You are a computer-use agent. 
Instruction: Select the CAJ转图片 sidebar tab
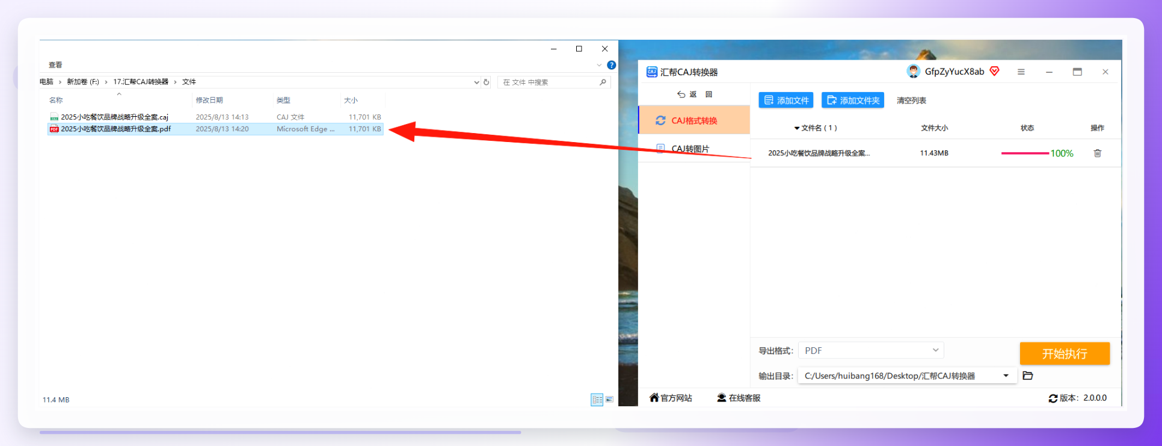694,148
